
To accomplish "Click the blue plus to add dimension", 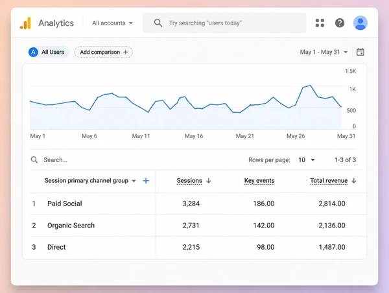I will (x=146, y=181).
